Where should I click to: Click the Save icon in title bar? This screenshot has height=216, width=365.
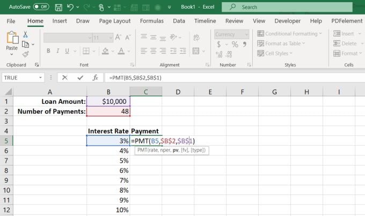(x=57, y=7)
